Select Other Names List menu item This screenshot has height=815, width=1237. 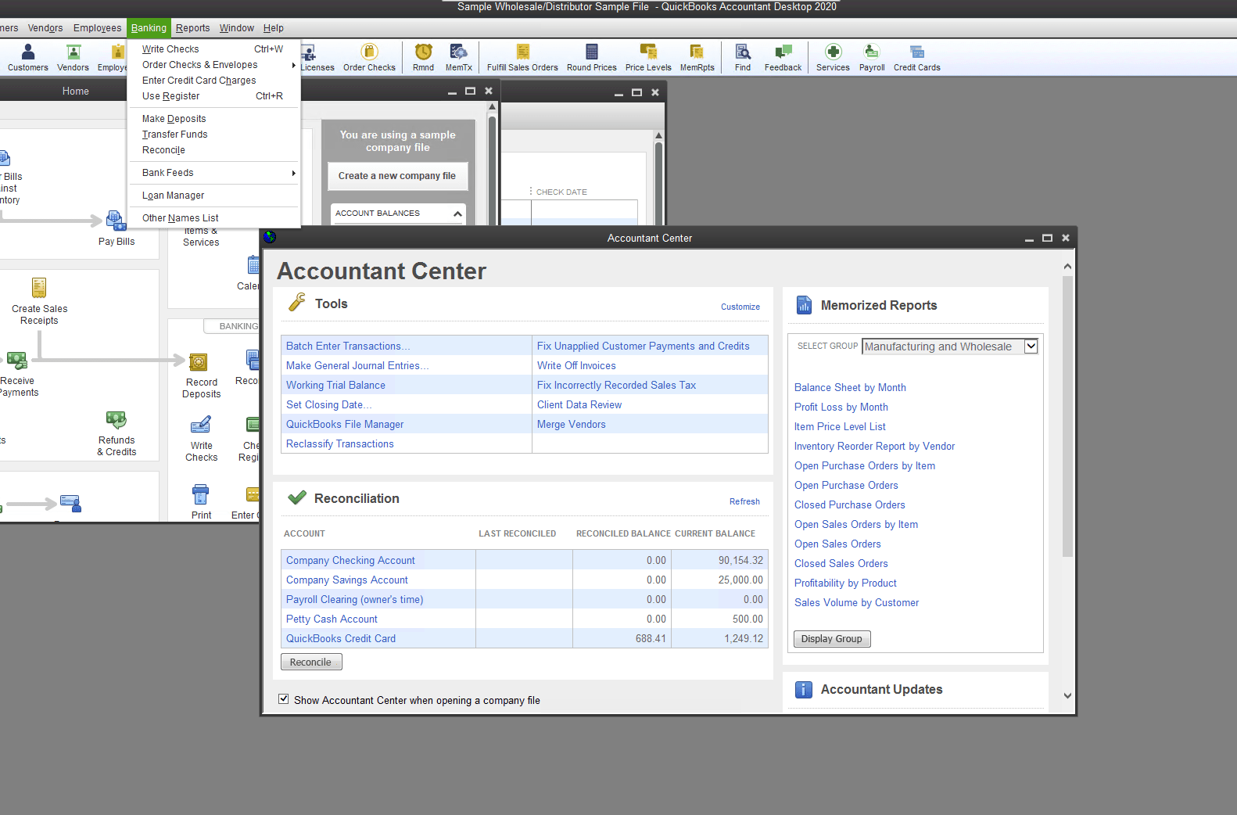point(213,218)
